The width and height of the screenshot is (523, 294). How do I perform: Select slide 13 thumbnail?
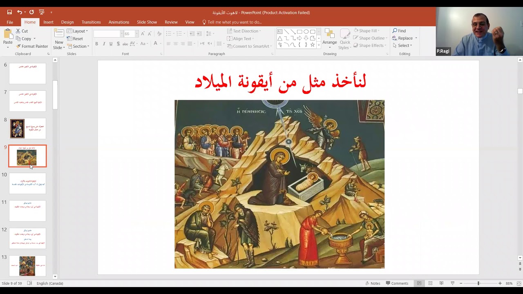pyautogui.click(x=28, y=266)
